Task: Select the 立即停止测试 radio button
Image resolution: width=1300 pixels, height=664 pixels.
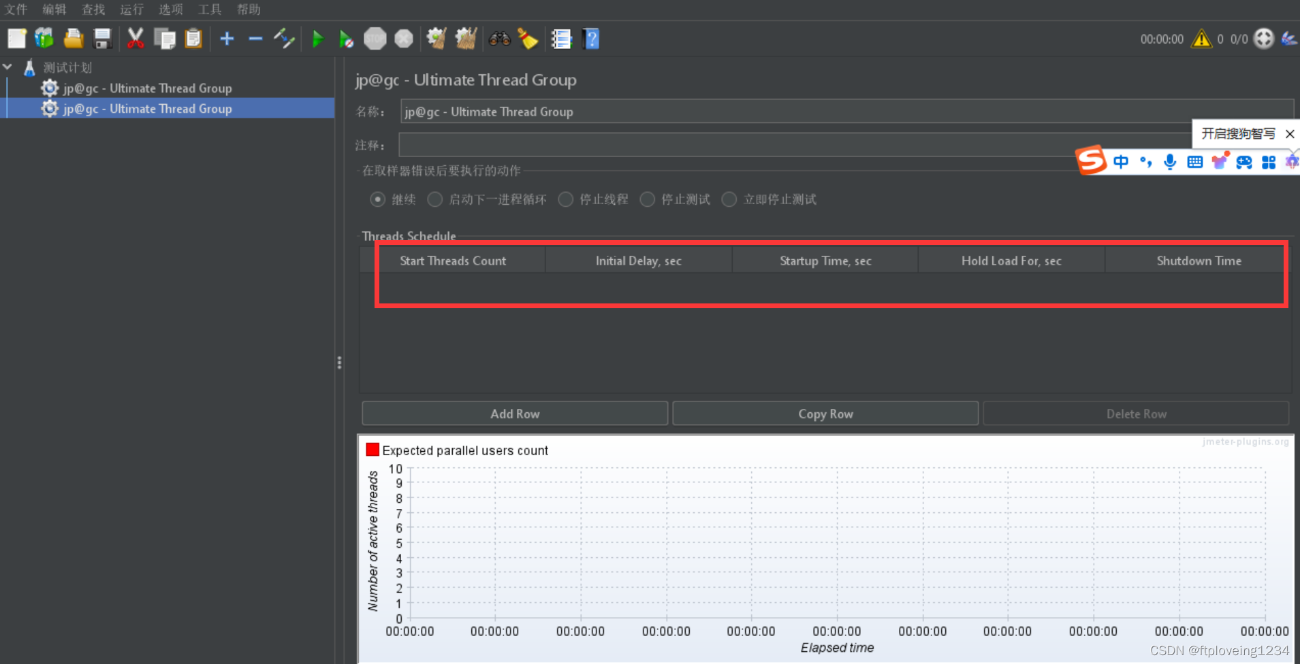Action: [729, 199]
